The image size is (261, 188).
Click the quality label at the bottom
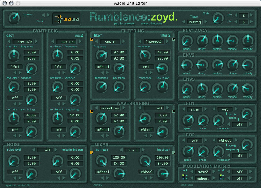coord(98,185)
